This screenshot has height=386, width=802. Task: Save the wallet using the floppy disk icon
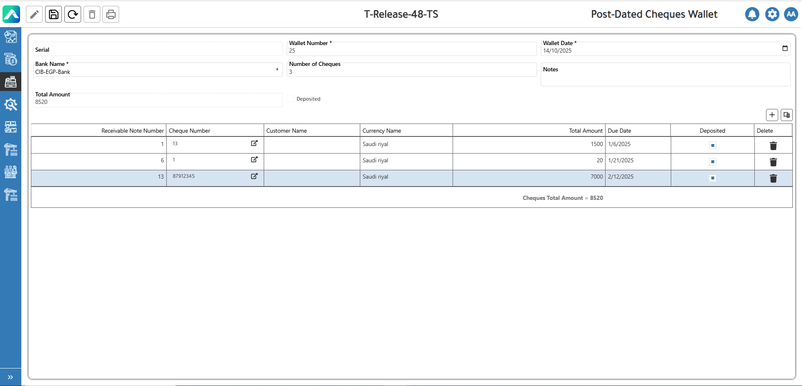[53, 15]
